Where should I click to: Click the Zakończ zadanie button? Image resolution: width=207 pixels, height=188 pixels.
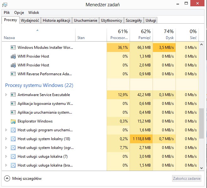[x=187, y=179]
